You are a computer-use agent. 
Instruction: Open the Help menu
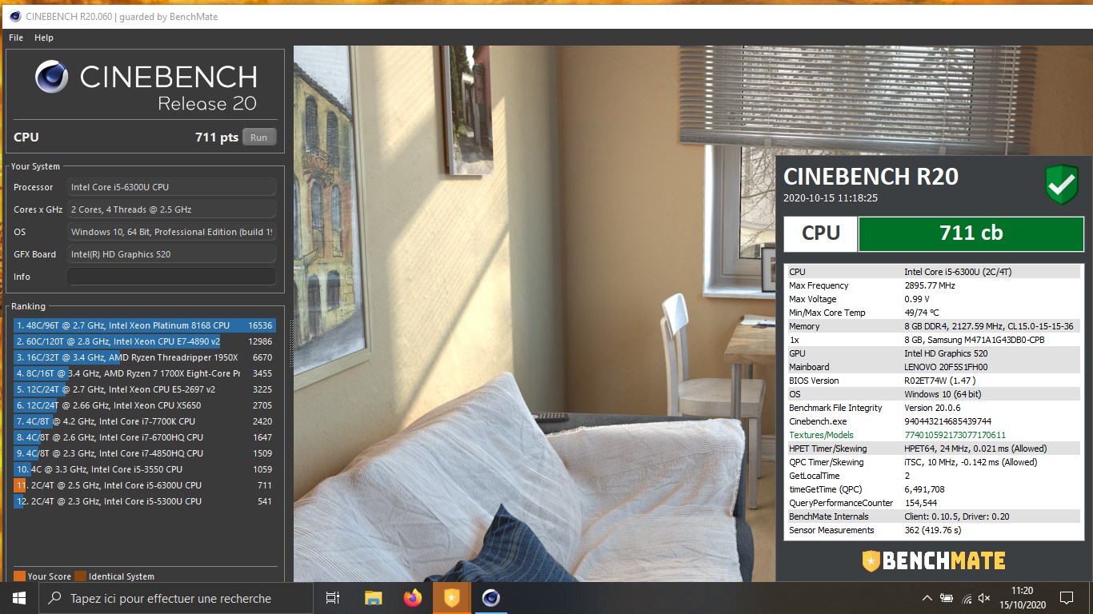pyautogui.click(x=44, y=38)
